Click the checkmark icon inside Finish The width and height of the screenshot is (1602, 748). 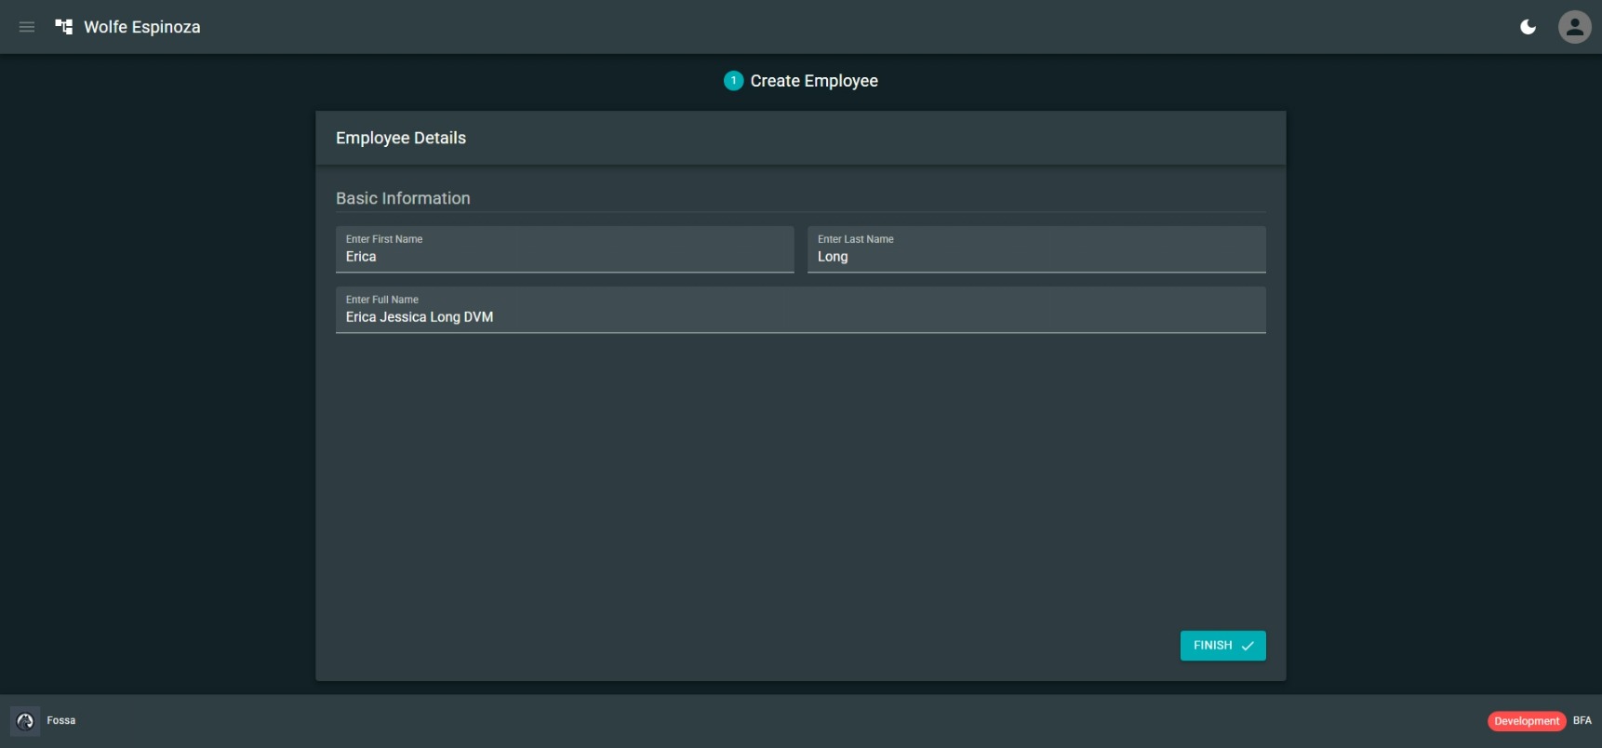coord(1248,646)
